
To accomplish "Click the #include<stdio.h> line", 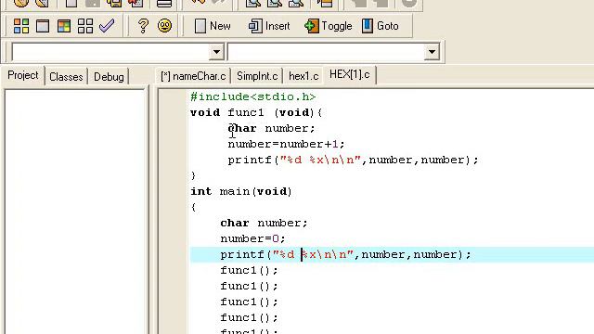I will point(253,96).
